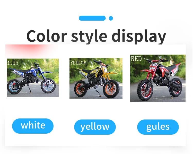Select the white color button
193x154 pixels.
click(33, 126)
